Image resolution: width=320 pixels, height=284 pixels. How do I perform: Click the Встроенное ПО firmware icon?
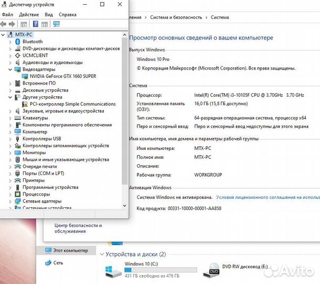(17, 83)
